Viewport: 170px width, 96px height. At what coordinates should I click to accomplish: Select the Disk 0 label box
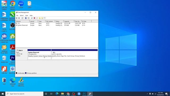pyautogui.click(x=21, y=54)
